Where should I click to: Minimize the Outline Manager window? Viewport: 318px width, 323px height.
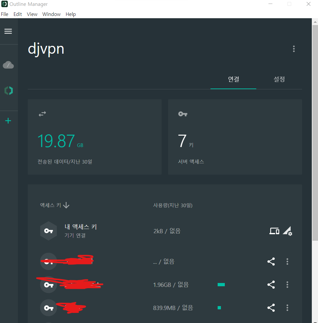(270, 4)
